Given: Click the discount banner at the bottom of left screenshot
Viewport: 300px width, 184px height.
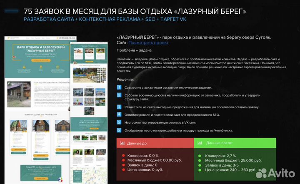Looking at the screenshot, I should [x=41, y=173].
